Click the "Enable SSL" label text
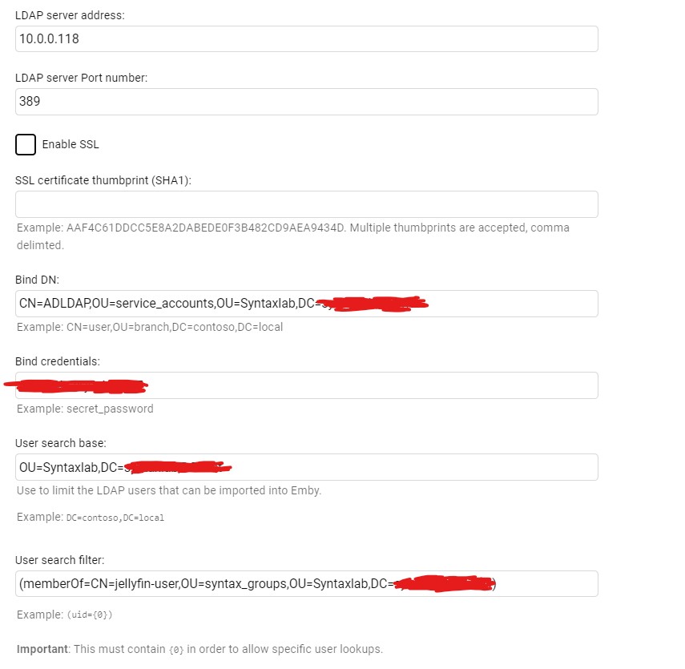Viewport: 685px width, 669px height. pos(71,145)
